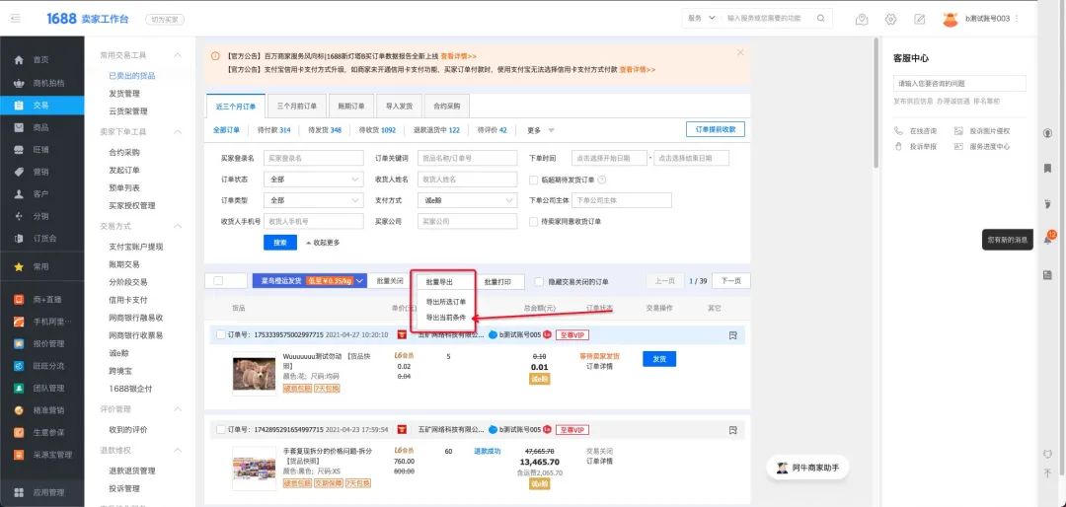Click 买家登录名 input field
Image resolution: width=1066 pixels, height=507 pixels.
click(314, 158)
